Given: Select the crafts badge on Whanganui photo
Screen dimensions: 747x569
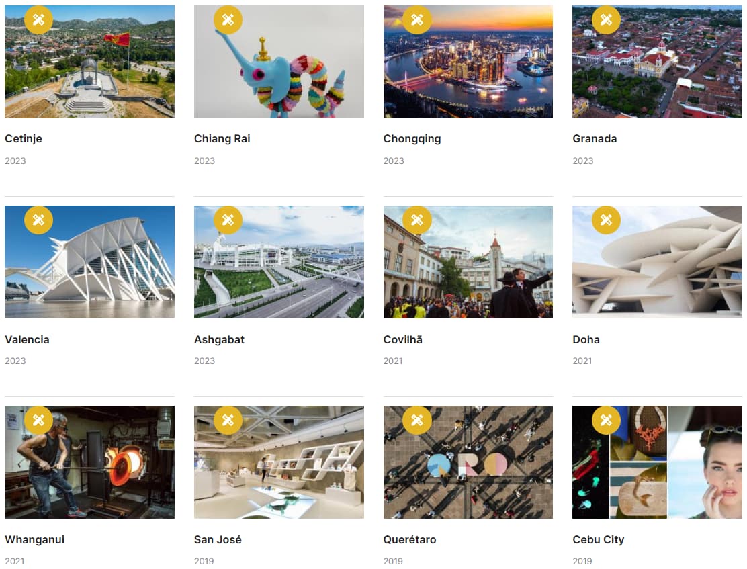Looking at the screenshot, I should pyautogui.click(x=38, y=420).
